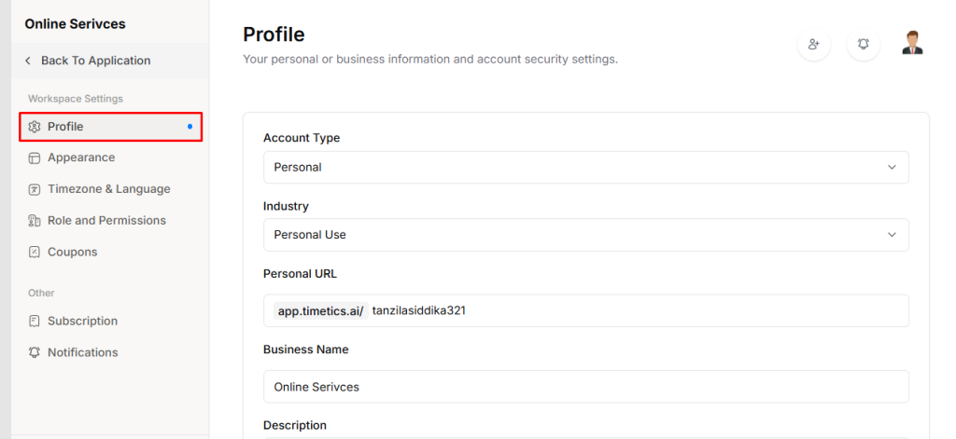Click the Personal URL text field
956x439 pixels.
point(635,311)
